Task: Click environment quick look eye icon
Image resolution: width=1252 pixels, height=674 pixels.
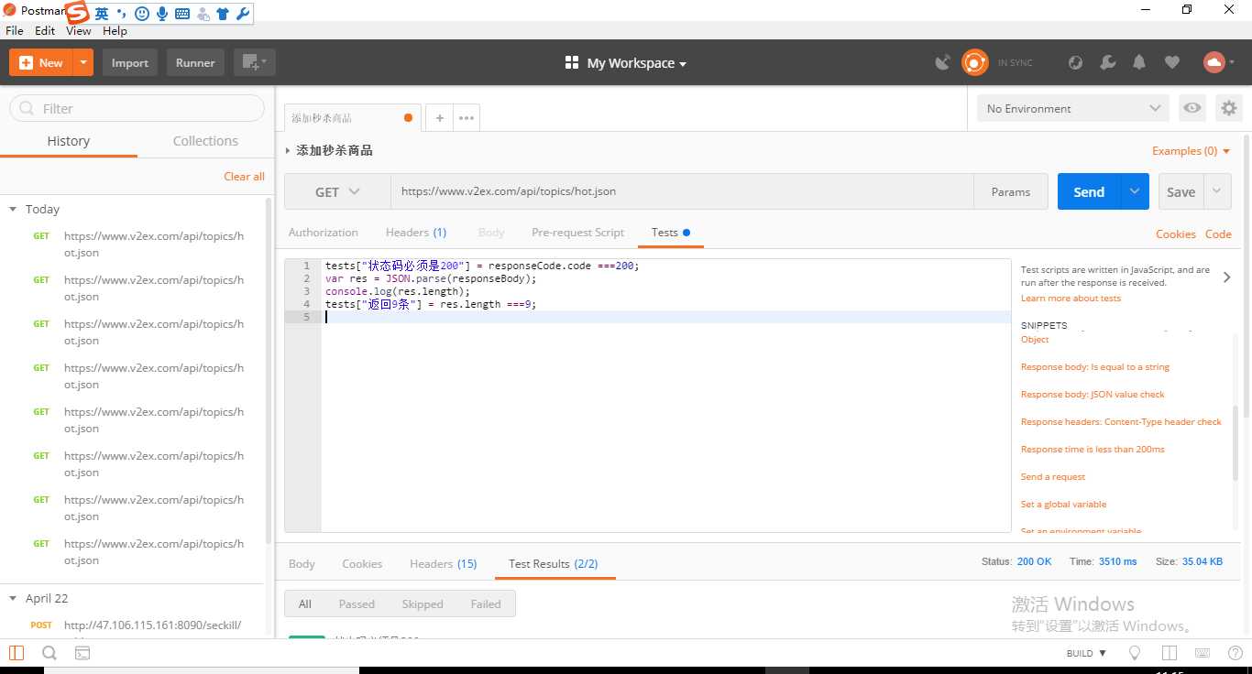Action: click(1192, 108)
